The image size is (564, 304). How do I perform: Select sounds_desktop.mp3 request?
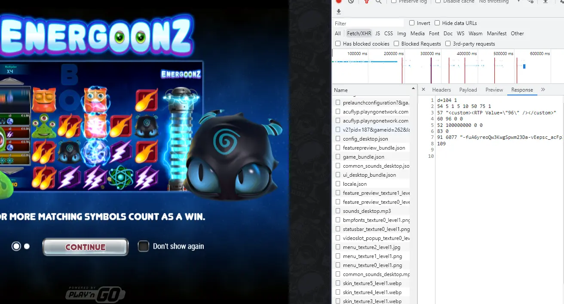pyautogui.click(x=372, y=211)
